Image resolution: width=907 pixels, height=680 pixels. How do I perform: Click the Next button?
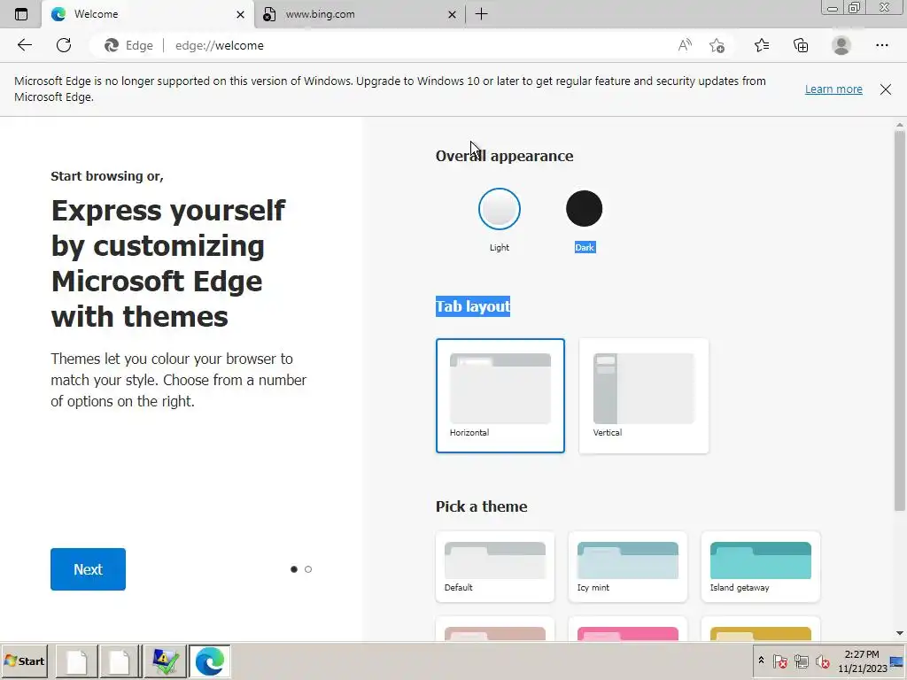point(88,569)
